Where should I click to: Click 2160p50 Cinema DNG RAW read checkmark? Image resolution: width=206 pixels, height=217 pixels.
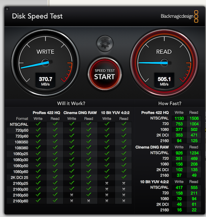[89, 194]
